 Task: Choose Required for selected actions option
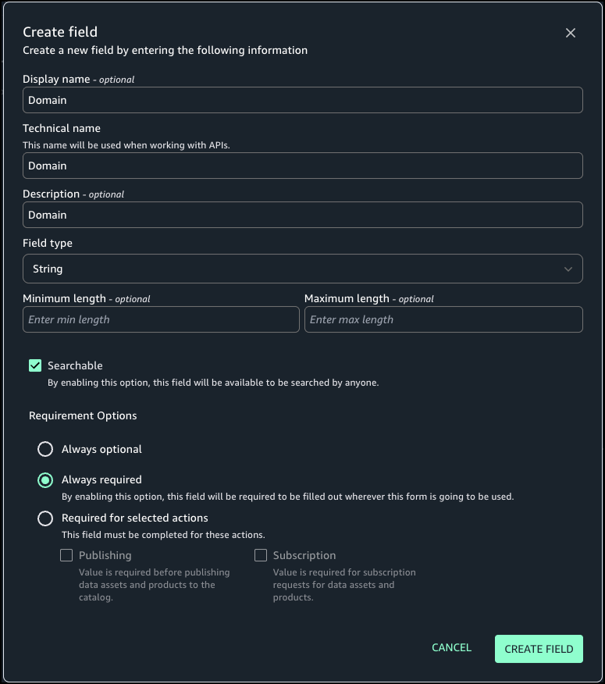coord(45,518)
